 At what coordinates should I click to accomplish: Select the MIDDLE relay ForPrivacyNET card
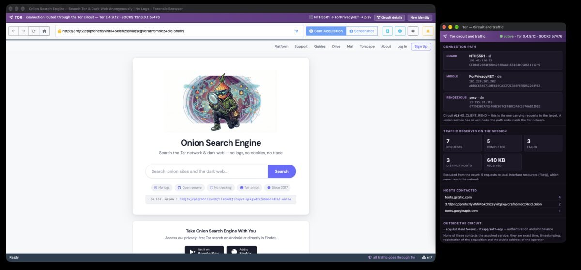click(503, 81)
